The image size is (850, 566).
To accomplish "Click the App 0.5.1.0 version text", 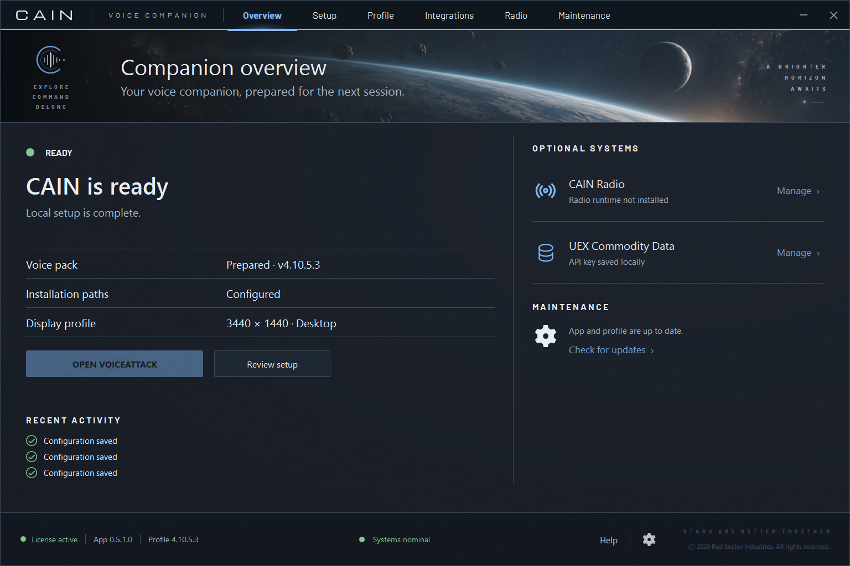I will (x=113, y=539).
